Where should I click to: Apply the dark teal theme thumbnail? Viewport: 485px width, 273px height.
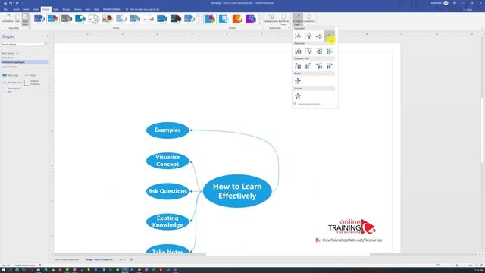tap(175, 19)
